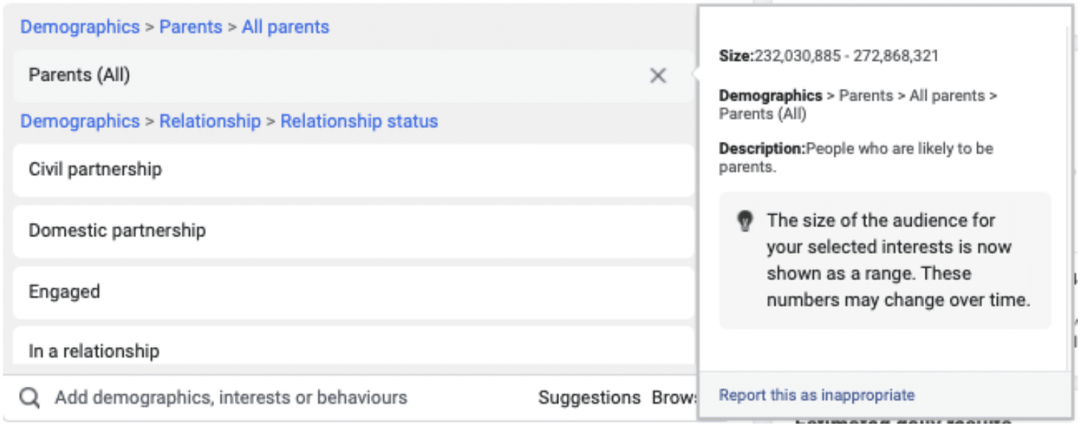This screenshot has height=431, width=1083.
Task: Click the light bulb tip icon
Action: [x=746, y=220]
